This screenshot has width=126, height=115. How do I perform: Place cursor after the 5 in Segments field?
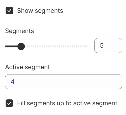tap(104, 46)
